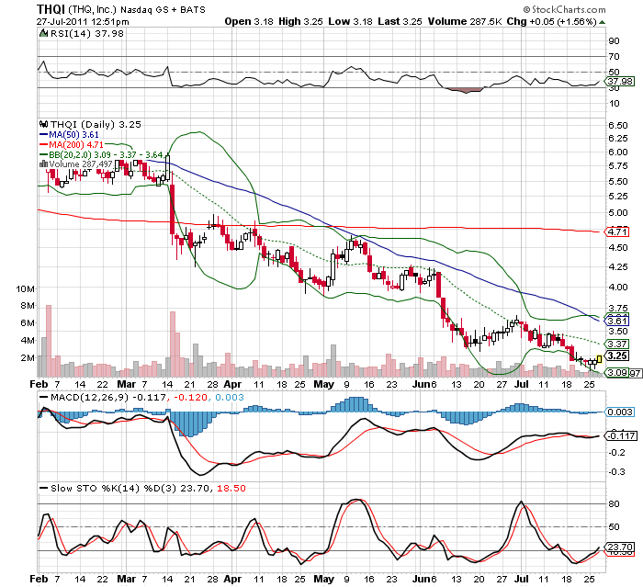The image size is (643, 587).
Task: Click the Nasdaq GS + BATS exchange label
Action: (x=164, y=9)
